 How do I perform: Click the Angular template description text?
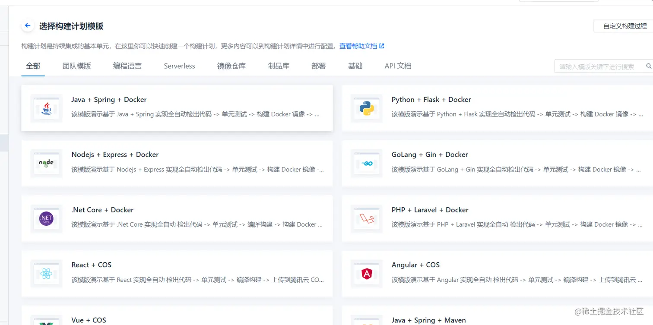[x=516, y=280]
